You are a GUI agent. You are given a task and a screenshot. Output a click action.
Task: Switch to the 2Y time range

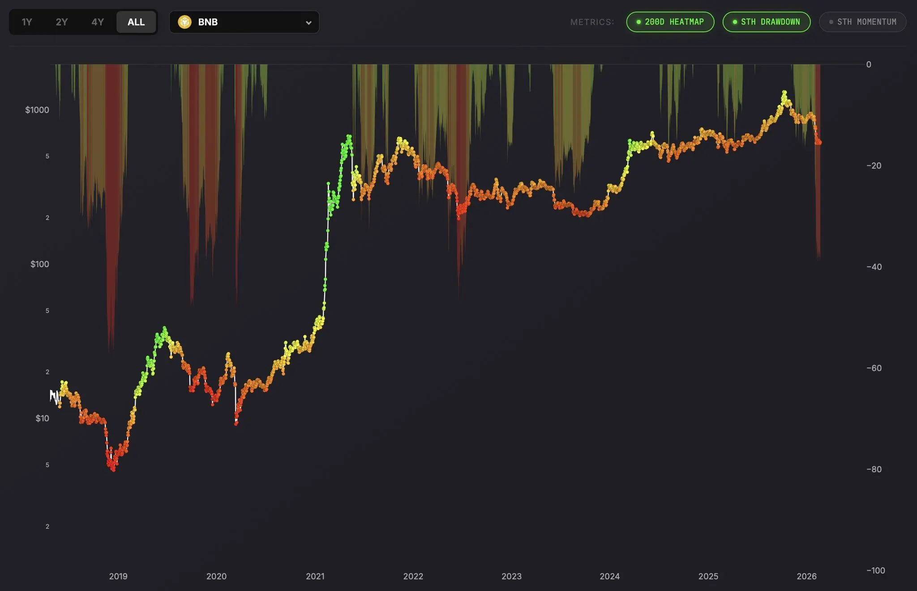pos(62,21)
